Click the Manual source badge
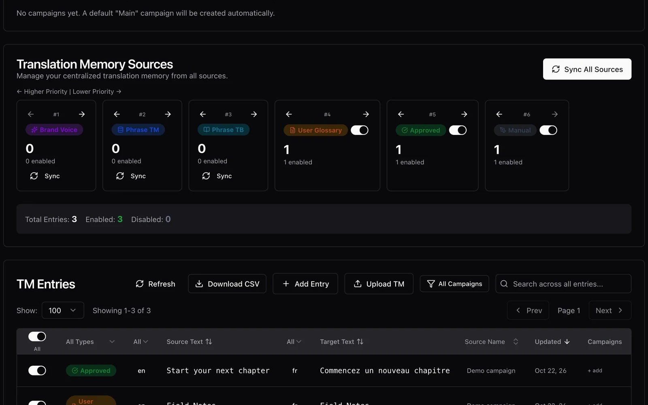 coord(515,130)
